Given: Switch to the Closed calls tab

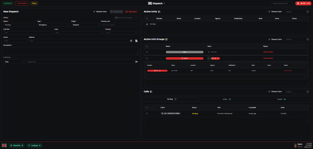Looking at the screenshot, I should pos(281,99).
